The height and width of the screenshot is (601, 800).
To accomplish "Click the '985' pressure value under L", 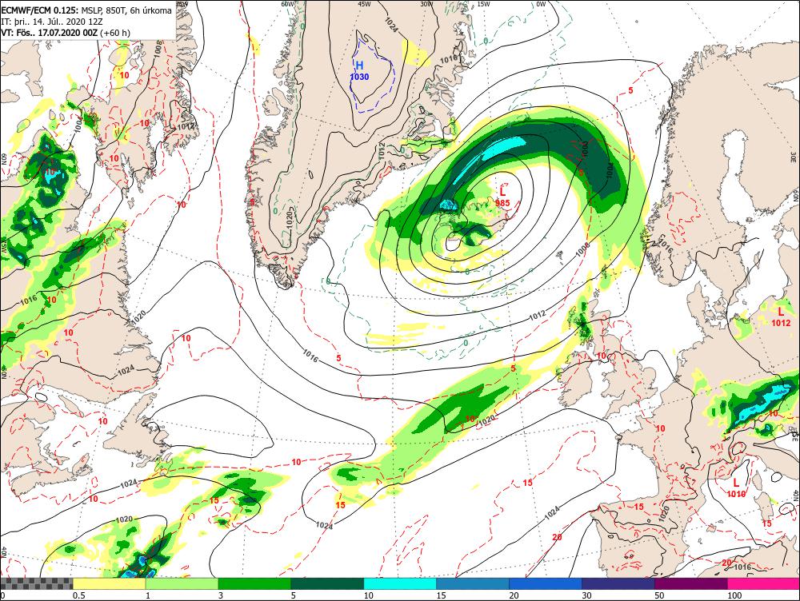I will (502, 203).
